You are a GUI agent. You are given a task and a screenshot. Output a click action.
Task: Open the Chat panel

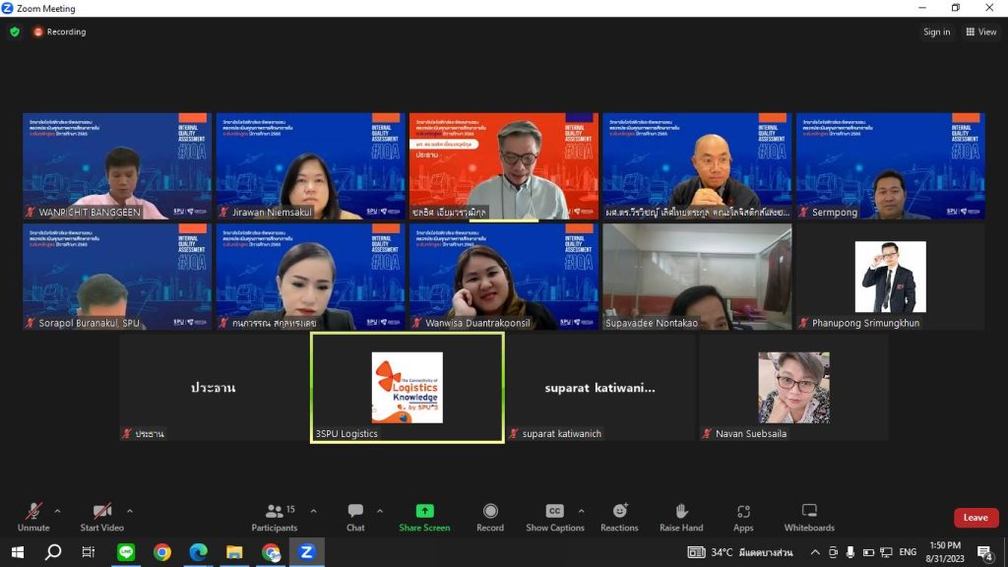pos(355,518)
